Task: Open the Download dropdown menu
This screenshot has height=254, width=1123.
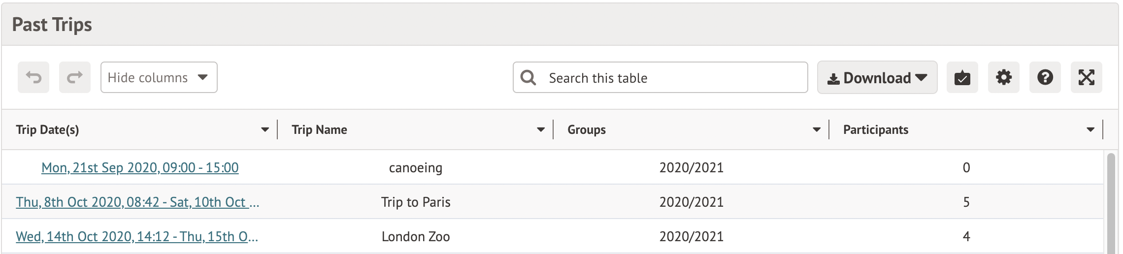Action: click(877, 77)
